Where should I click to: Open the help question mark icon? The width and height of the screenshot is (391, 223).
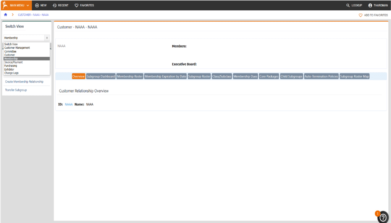tap(383, 218)
